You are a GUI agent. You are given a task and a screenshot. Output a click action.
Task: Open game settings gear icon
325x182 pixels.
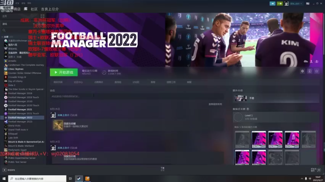click(x=302, y=71)
